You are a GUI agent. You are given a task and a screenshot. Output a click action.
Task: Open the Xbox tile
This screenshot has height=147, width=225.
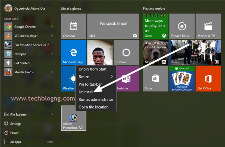156,26
